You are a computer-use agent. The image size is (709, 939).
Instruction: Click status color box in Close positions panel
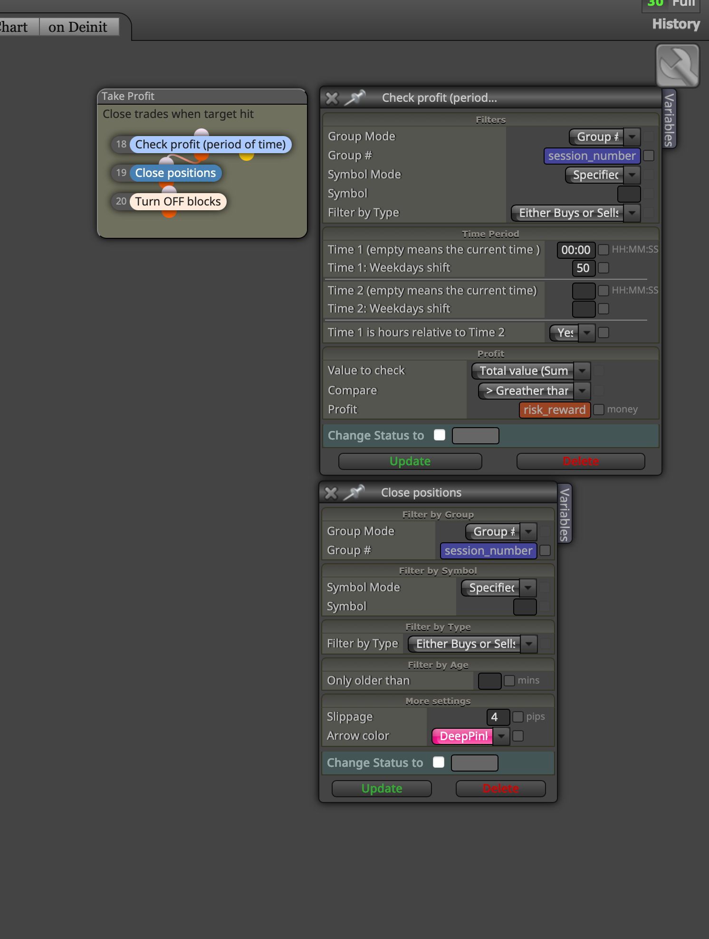pyautogui.click(x=475, y=763)
